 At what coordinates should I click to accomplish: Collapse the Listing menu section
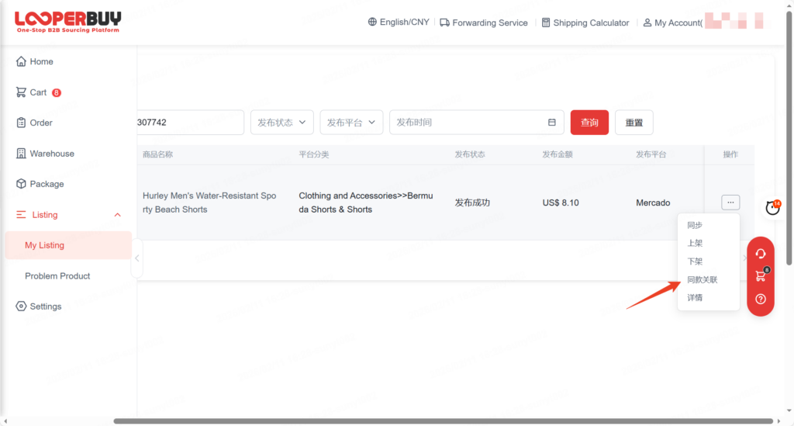point(117,215)
